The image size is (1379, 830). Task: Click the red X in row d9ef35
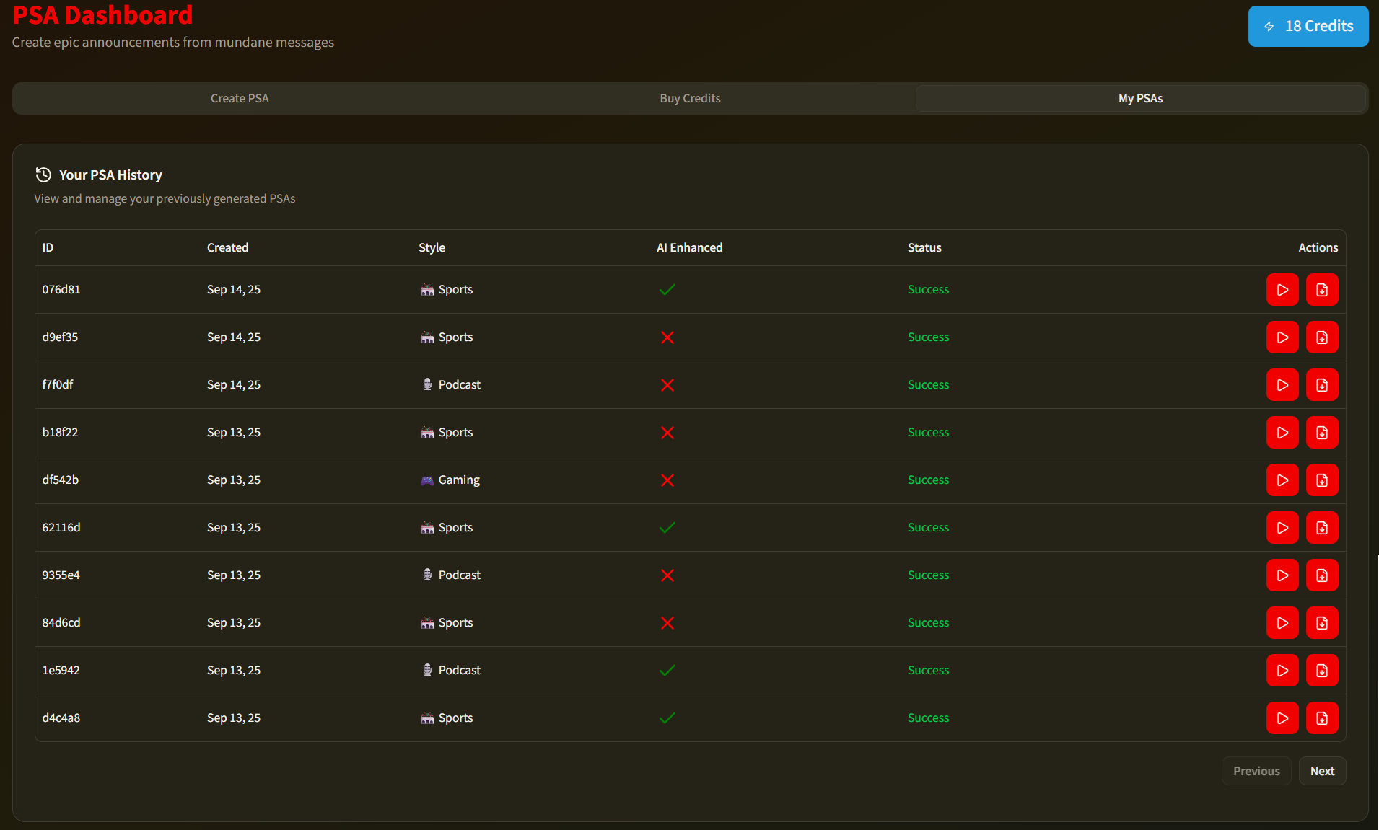tap(667, 337)
